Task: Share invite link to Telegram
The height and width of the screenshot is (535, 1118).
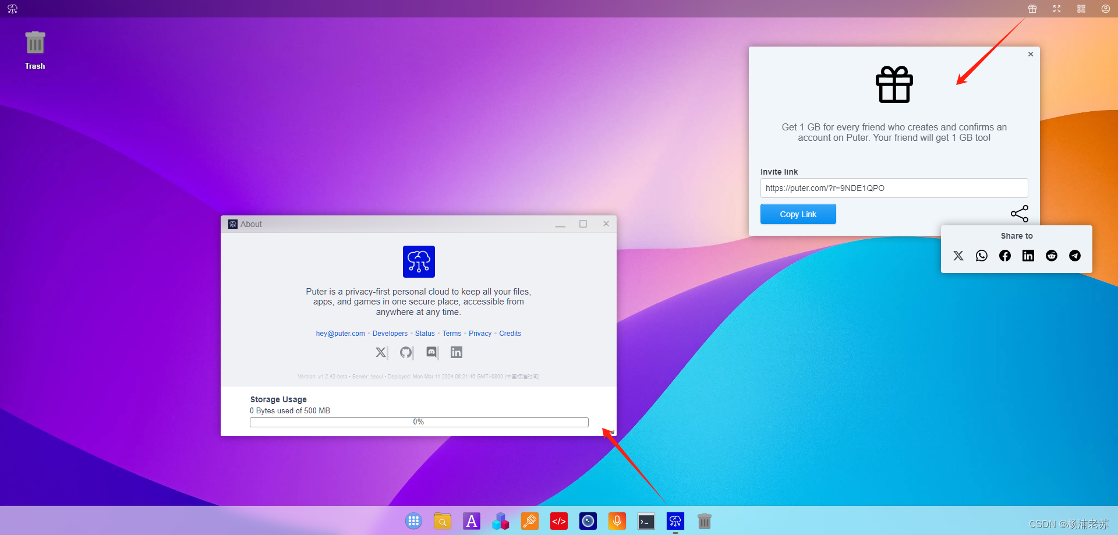Action: tap(1075, 256)
